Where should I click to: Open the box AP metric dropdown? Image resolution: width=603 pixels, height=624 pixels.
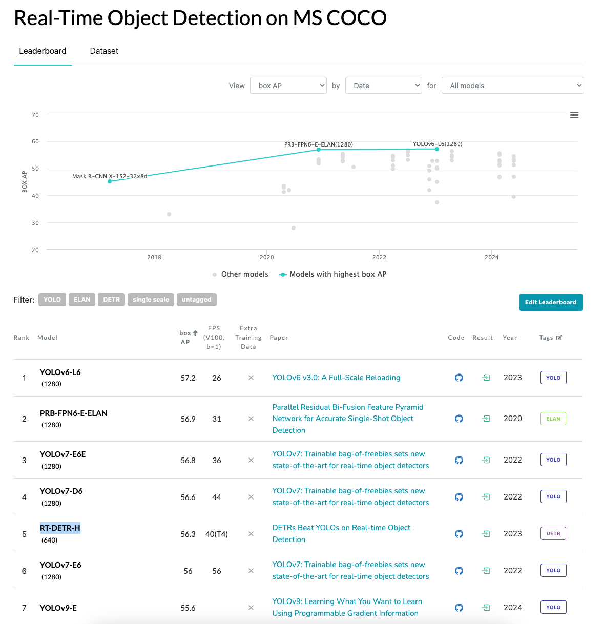click(288, 86)
